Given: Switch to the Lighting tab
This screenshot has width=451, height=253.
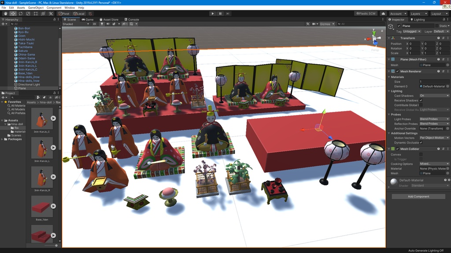Looking at the screenshot, I should click(x=417, y=19).
